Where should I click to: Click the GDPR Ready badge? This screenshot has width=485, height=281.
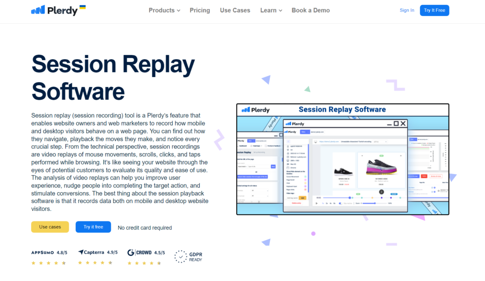pos(189,256)
